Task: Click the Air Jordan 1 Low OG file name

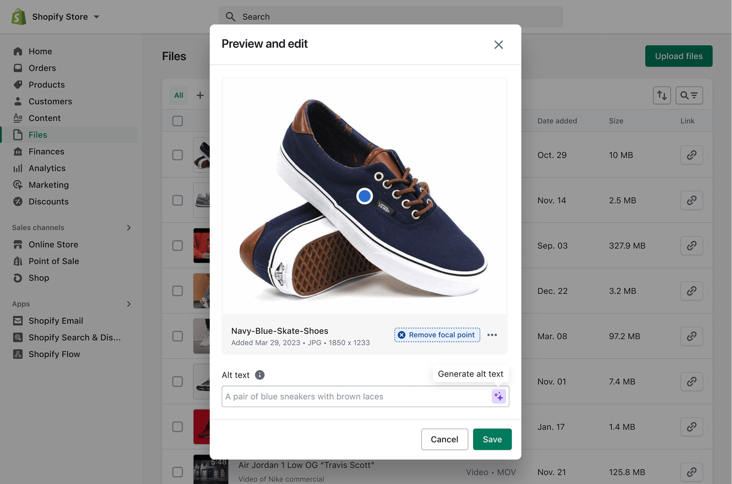Action: [x=306, y=465]
